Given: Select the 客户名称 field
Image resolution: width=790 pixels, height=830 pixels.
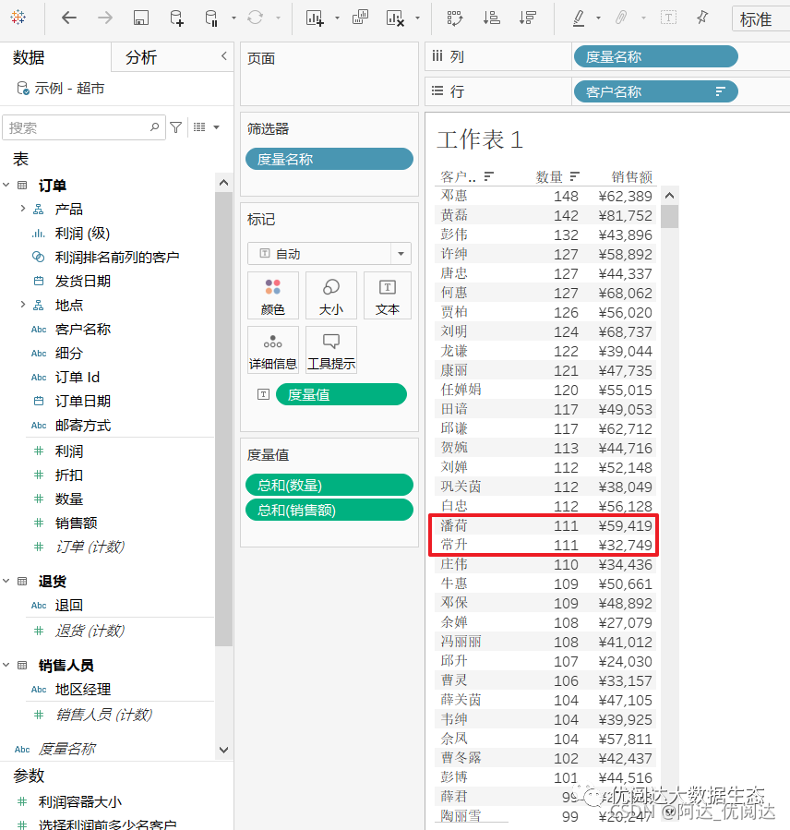Looking at the screenshot, I should [x=83, y=330].
